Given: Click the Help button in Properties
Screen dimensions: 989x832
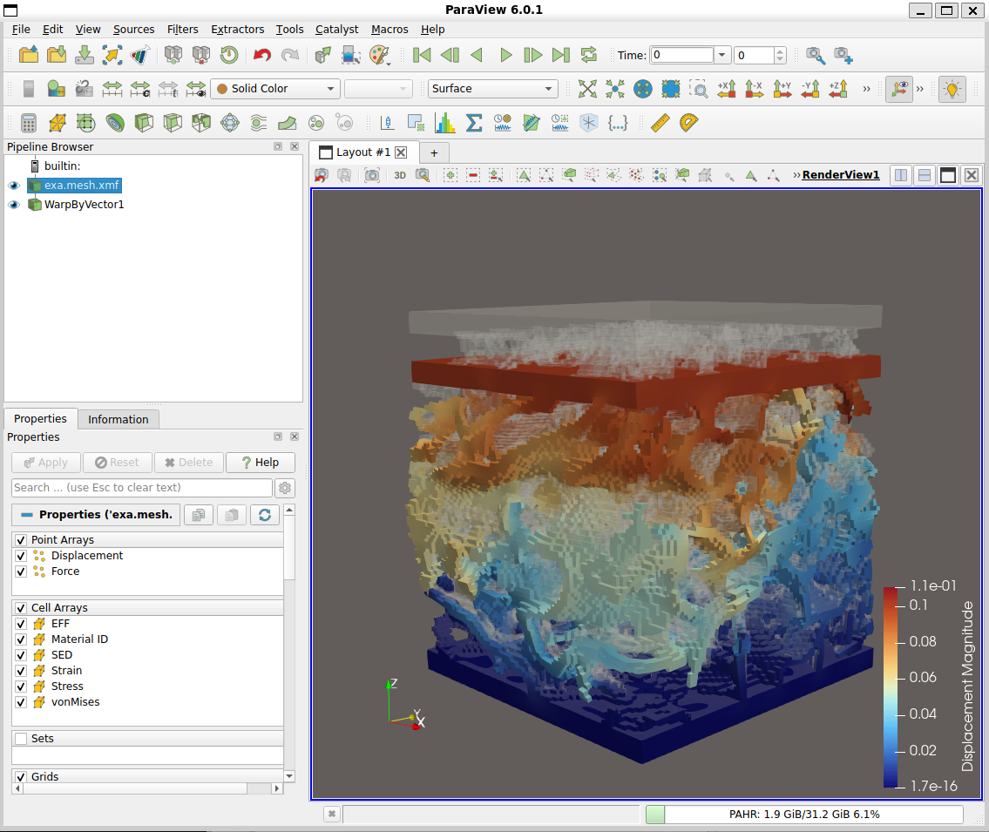Looking at the screenshot, I should click(x=260, y=463).
